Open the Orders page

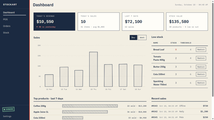7,26
